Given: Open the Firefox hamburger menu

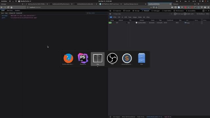Looking at the screenshot, I should pos(208,7).
